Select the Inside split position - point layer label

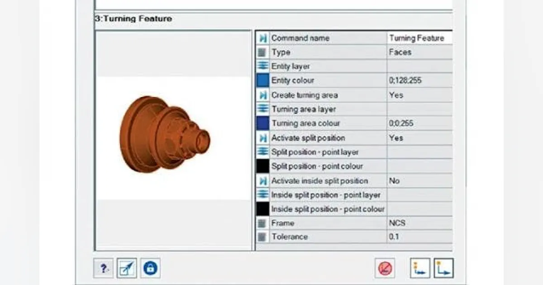point(325,195)
